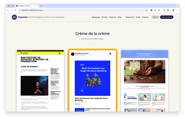Image resolution: width=185 pixels, height=119 pixels.
Task: Open the Showcase nav item
Action: pos(96,17)
